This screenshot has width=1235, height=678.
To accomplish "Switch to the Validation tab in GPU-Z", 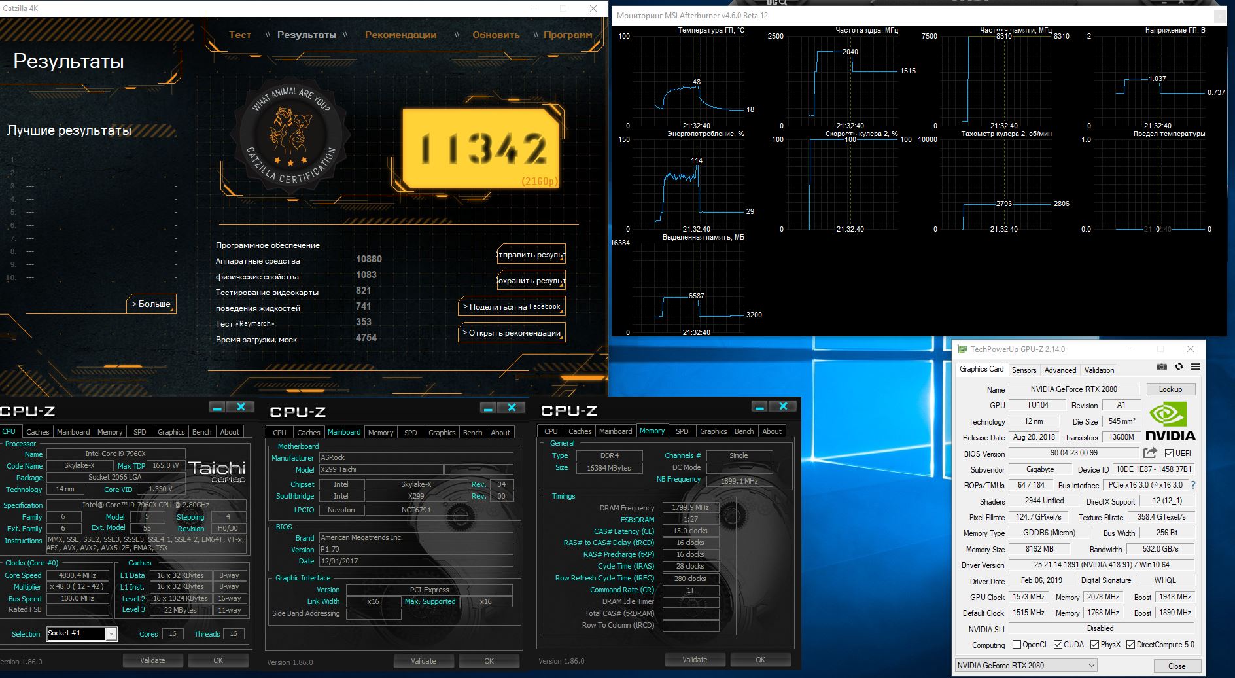I will (x=1099, y=370).
